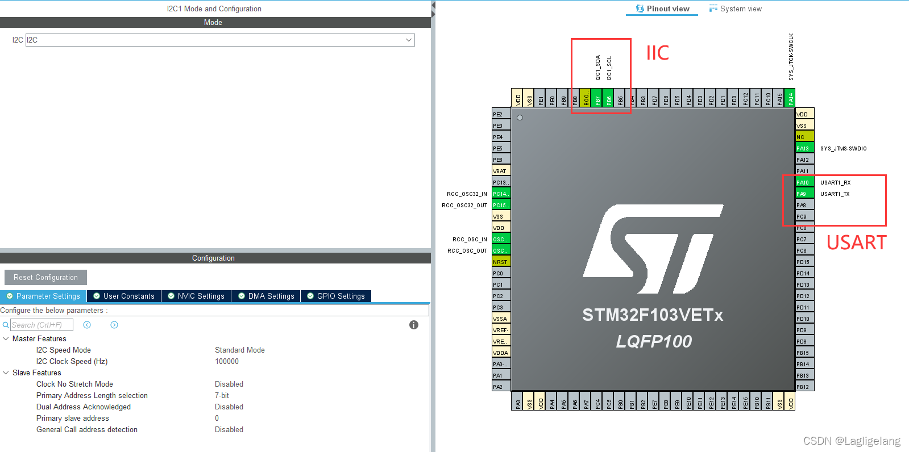Viewport: 909px width, 452px height.
Task: Click the PA9 pin (USART1_TX)
Action: coord(805,194)
